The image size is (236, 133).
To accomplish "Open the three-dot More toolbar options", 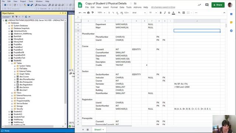I will (196, 13).
